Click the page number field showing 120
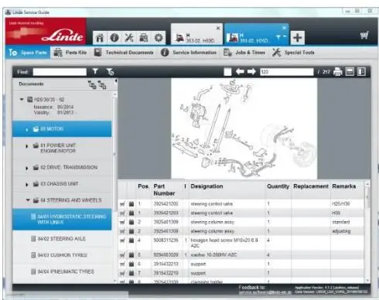Screen dimensions: 379x300 [286, 72]
